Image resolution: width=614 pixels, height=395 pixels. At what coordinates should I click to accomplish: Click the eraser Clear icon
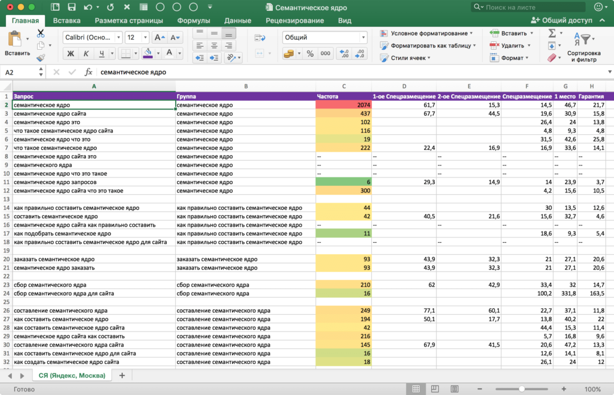point(552,58)
